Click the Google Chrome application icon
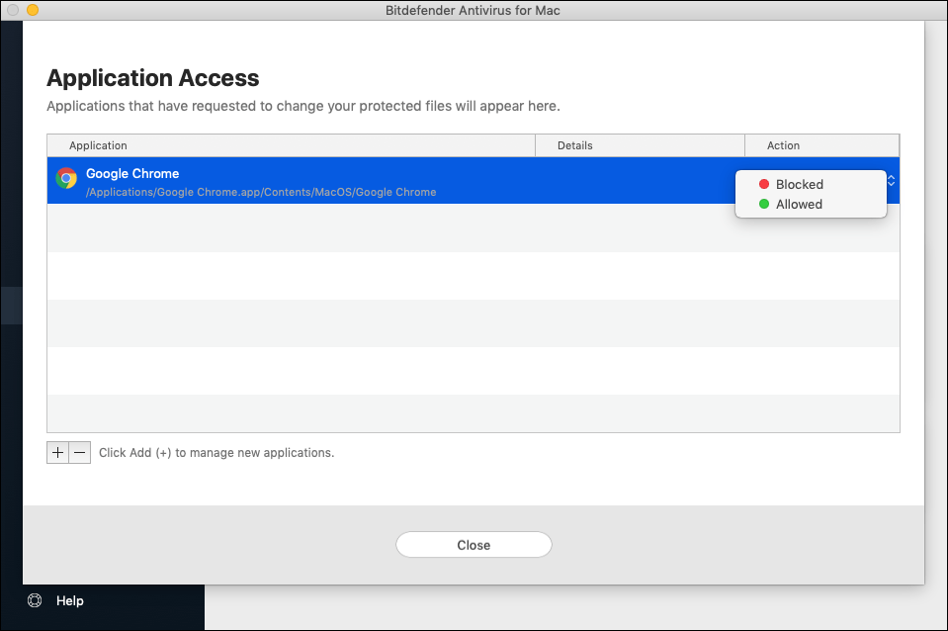948x631 pixels. pyautogui.click(x=66, y=179)
